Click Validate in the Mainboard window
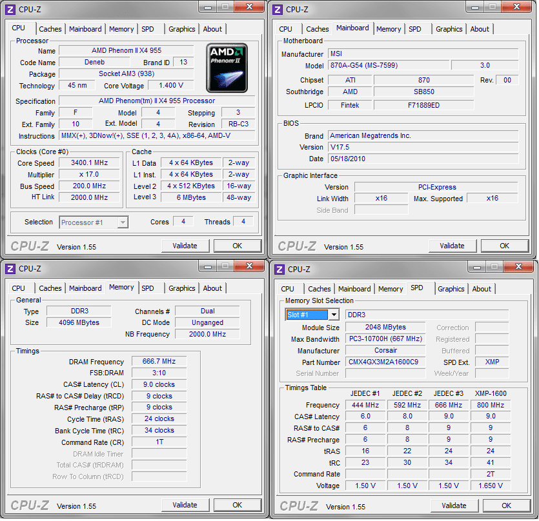Image resolution: width=539 pixels, height=521 pixels. click(x=452, y=246)
